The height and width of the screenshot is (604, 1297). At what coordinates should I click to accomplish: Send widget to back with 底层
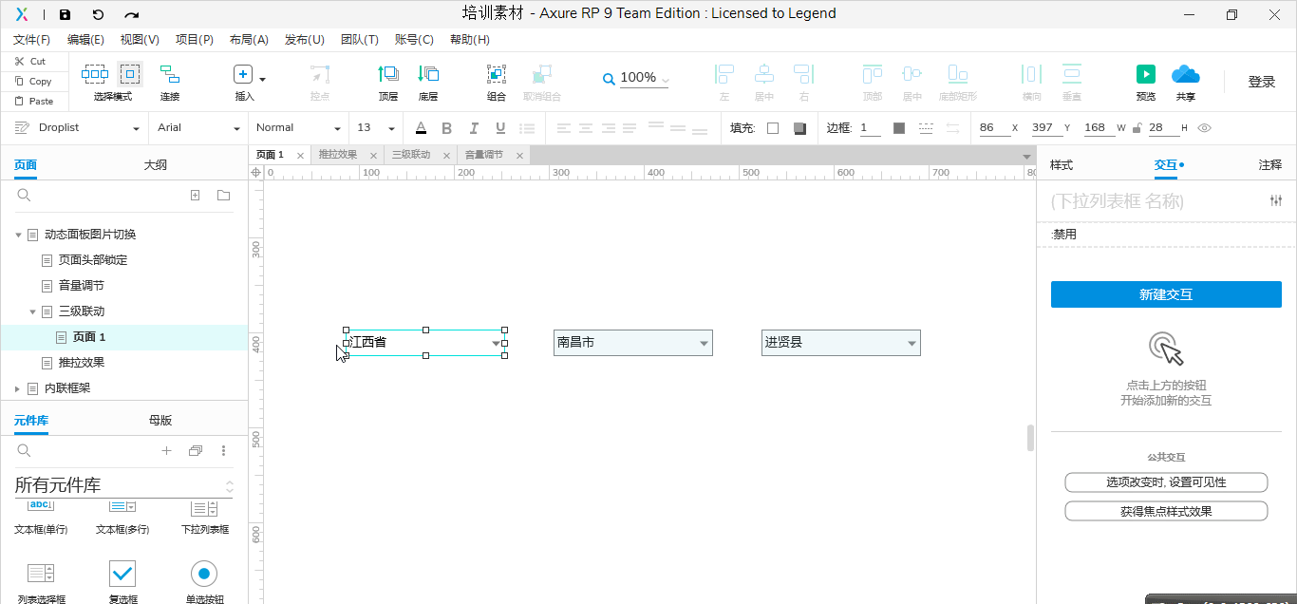point(428,74)
